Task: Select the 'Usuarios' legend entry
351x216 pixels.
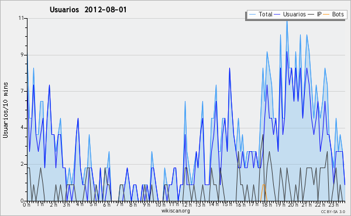Action: point(290,14)
